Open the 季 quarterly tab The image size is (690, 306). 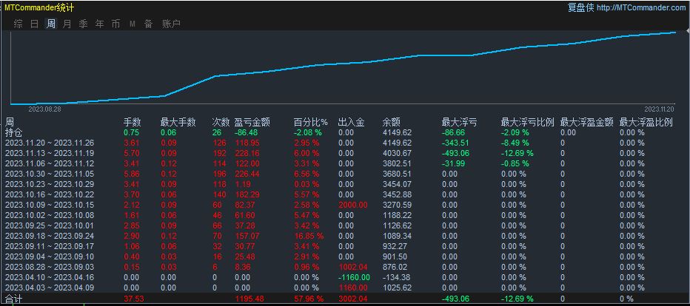click(83, 24)
